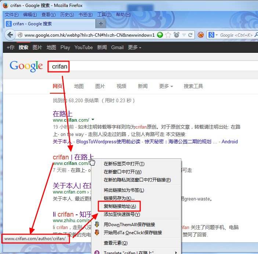
Task: Open the search engine selector dropdown arrow
Action: coord(217,35)
